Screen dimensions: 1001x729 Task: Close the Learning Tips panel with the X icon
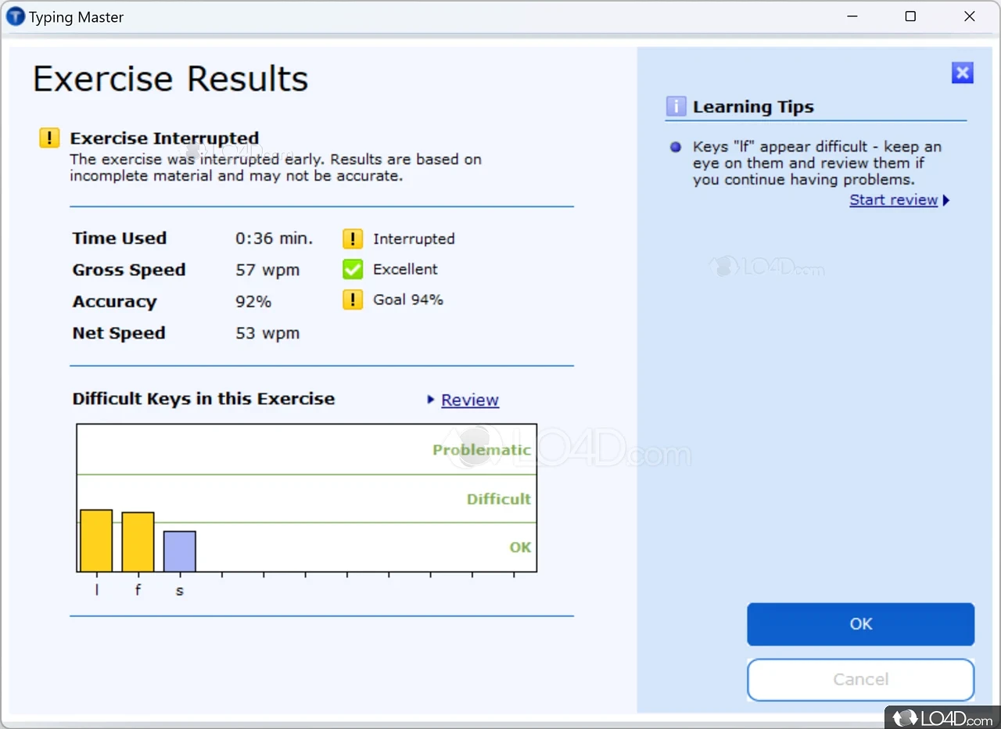(962, 74)
